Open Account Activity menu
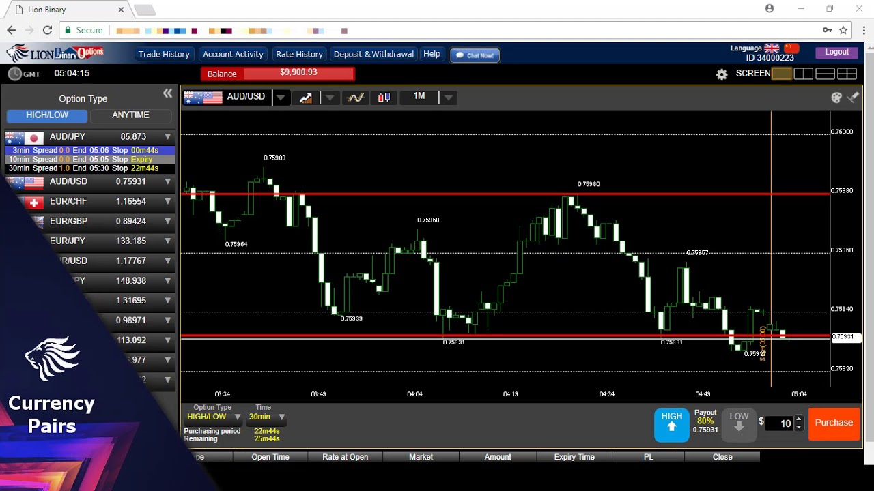Viewport: 874px width, 491px height. (x=233, y=54)
